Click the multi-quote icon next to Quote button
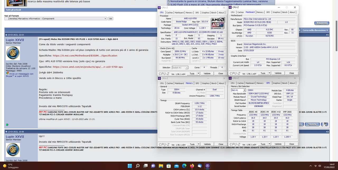 pos(325,124)
